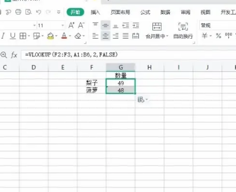Expand the borders dropdown arrow
Image resolution: width=236 pixels, height=192 pixels.
pos(29,36)
